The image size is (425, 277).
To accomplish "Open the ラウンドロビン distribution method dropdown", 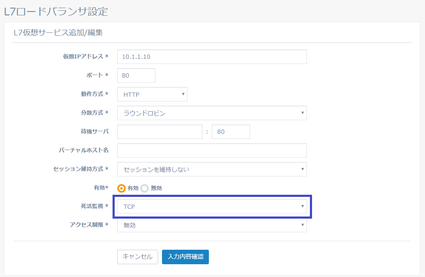I will 212,113.
